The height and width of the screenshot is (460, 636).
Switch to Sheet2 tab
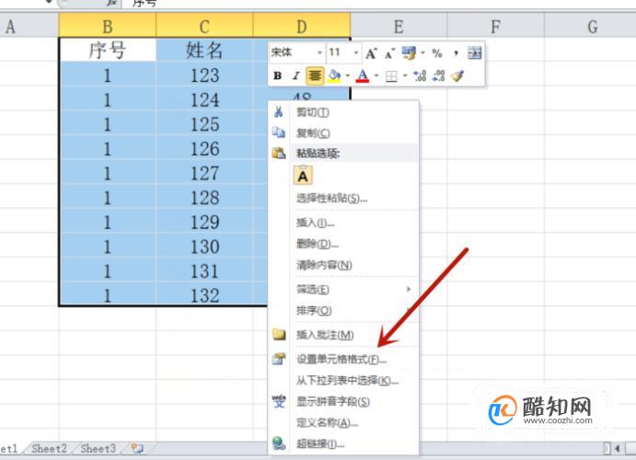[49, 449]
